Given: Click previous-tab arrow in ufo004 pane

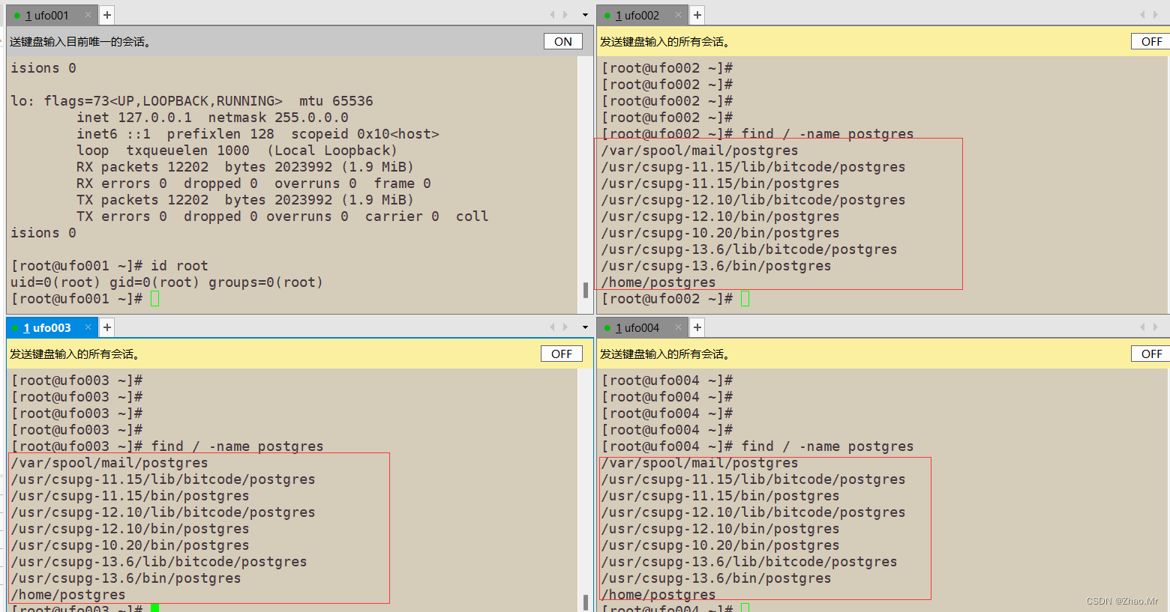Looking at the screenshot, I should (x=1143, y=327).
